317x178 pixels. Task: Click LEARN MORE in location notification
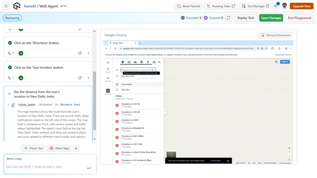point(215,161)
